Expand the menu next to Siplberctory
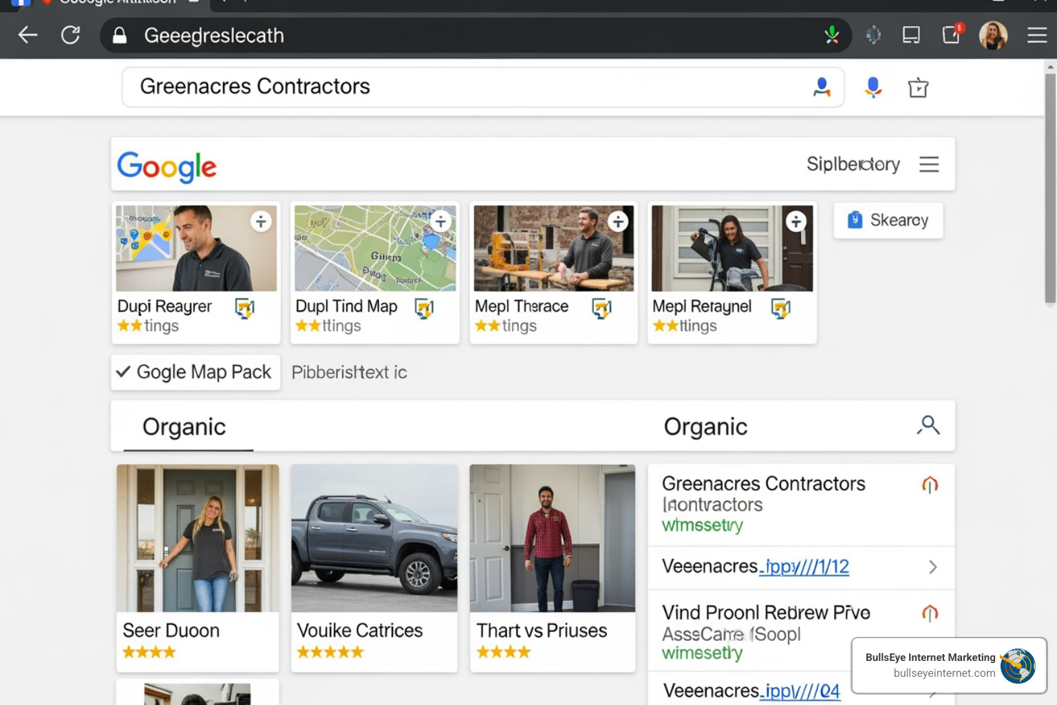This screenshot has height=705, width=1057. click(x=929, y=165)
